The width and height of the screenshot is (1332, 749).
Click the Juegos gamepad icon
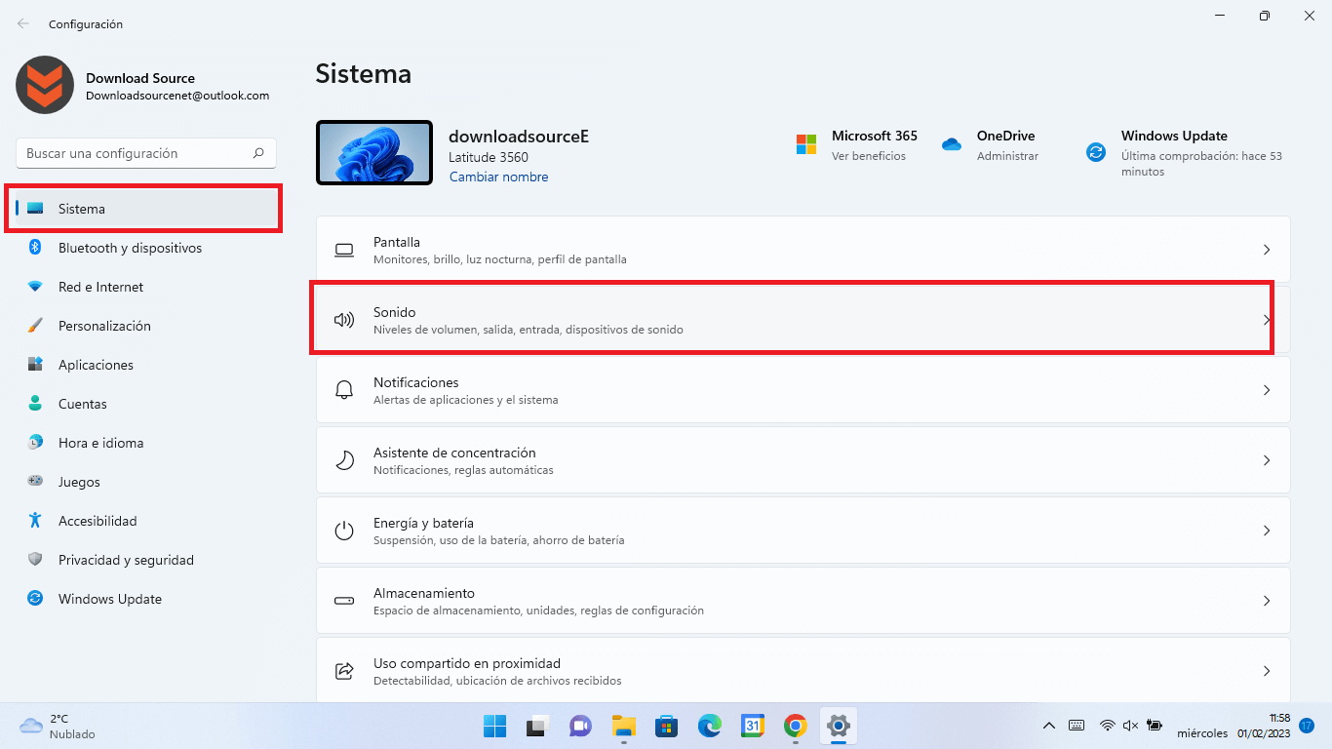click(35, 482)
